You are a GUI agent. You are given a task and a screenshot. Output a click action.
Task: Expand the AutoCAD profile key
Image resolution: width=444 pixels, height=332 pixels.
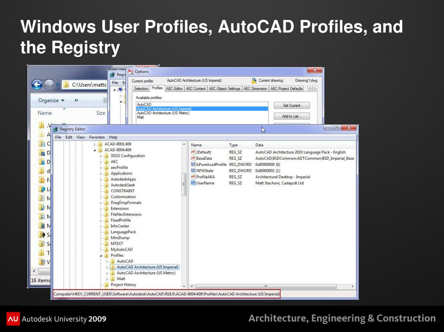coord(107,261)
